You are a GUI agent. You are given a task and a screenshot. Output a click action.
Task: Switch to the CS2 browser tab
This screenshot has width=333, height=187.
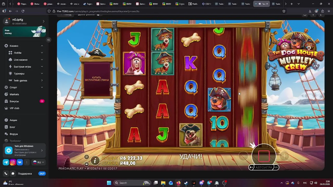207,4
